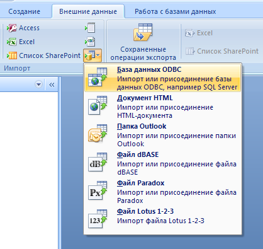Click the SharePoint list import icon
The height and width of the screenshot is (249, 263).
11,55
